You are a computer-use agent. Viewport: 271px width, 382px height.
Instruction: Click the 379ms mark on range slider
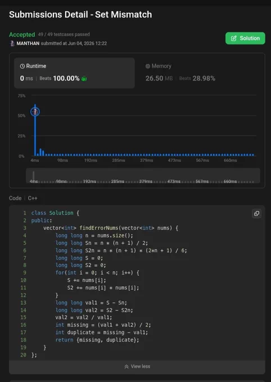[146, 181]
